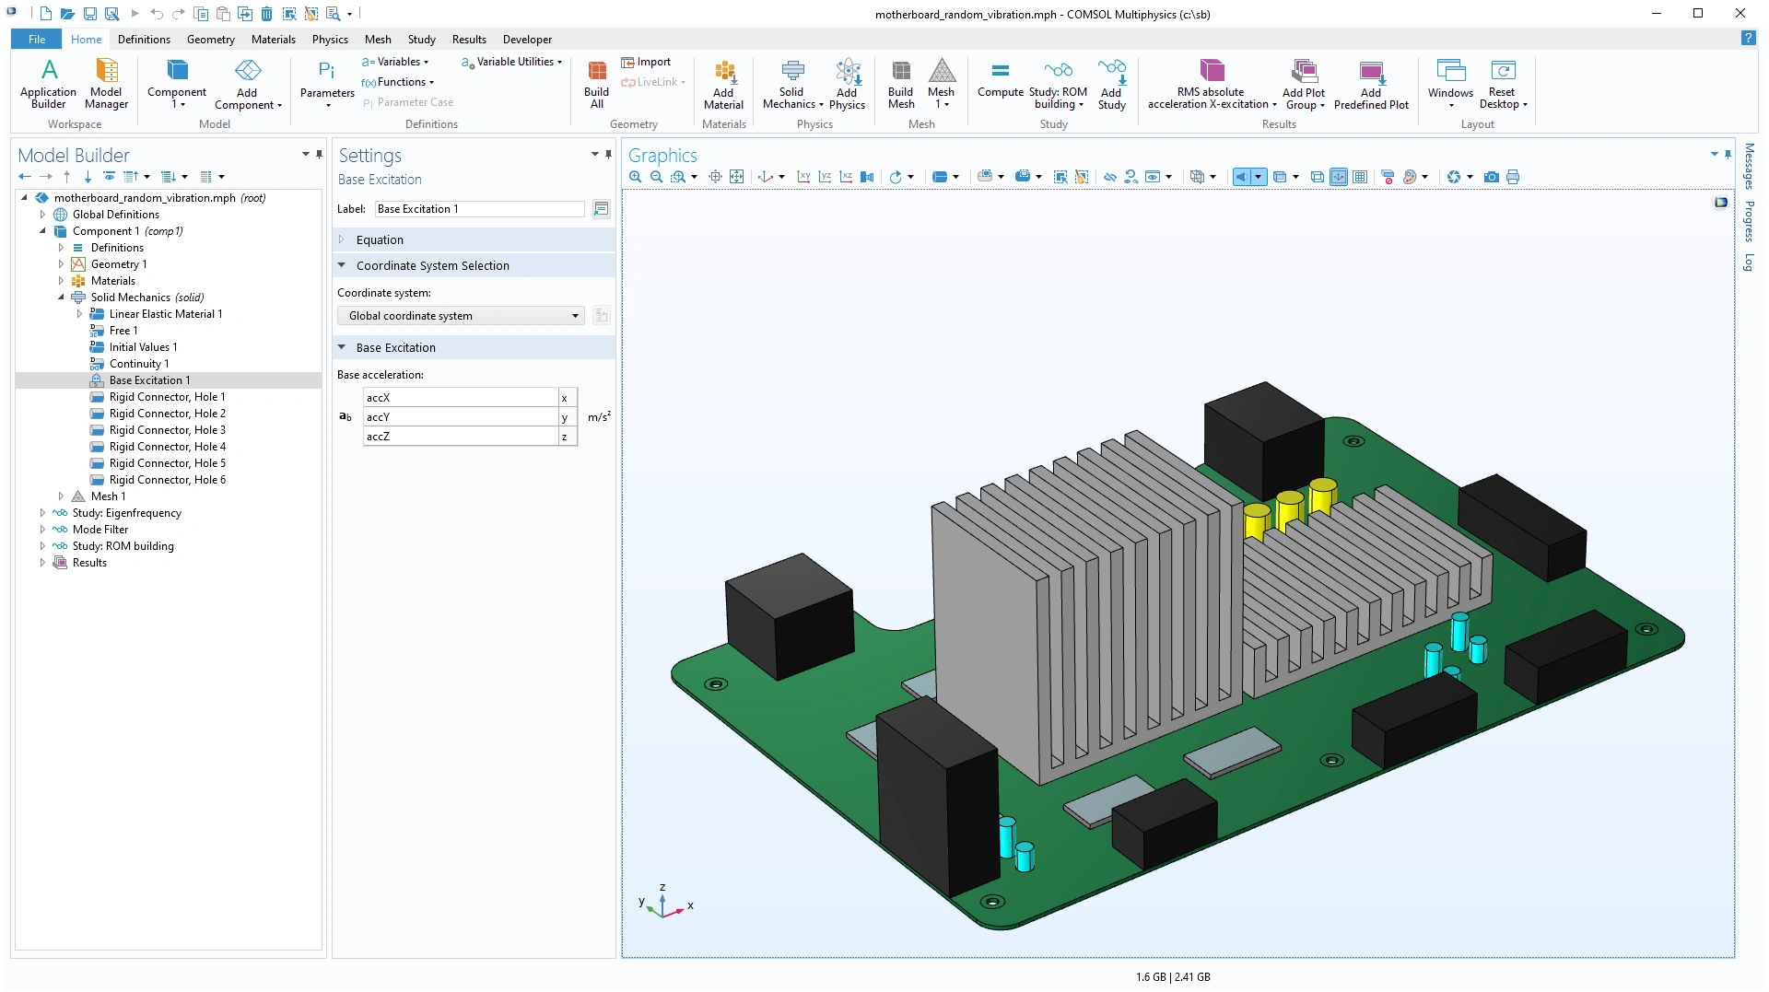Toggle wireframe rendering in Graphics toolbar
Image resolution: width=1769 pixels, height=992 pixels.
[1318, 177]
